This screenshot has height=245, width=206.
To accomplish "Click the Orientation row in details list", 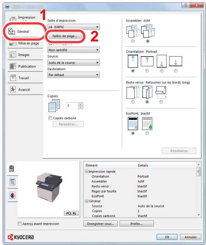I will click(x=140, y=176).
